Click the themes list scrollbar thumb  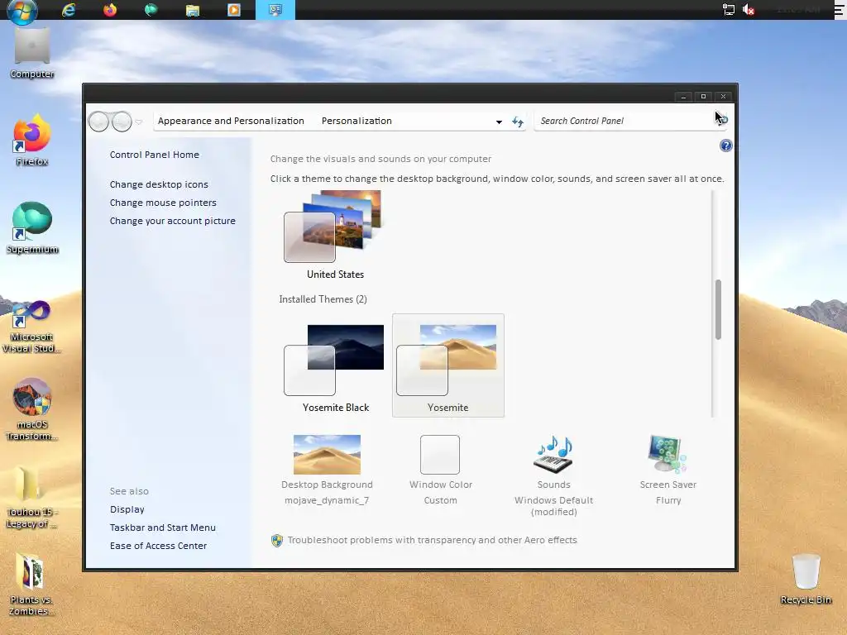click(x=718, y=309)
